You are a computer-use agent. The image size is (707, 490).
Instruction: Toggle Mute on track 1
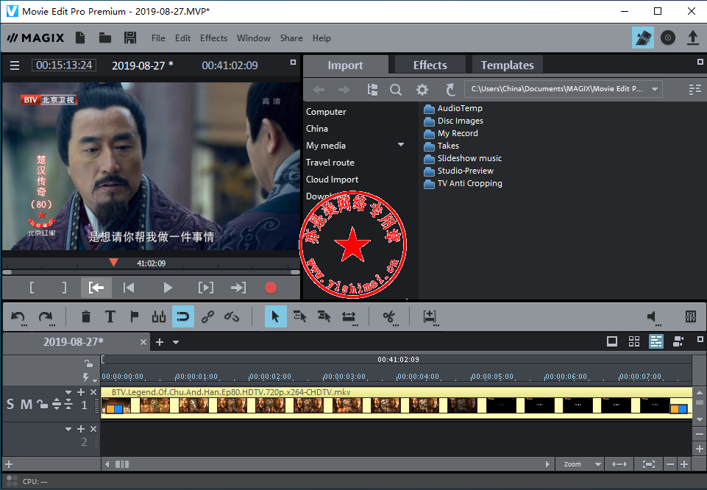pyautogui.click(x=26, y=405)
